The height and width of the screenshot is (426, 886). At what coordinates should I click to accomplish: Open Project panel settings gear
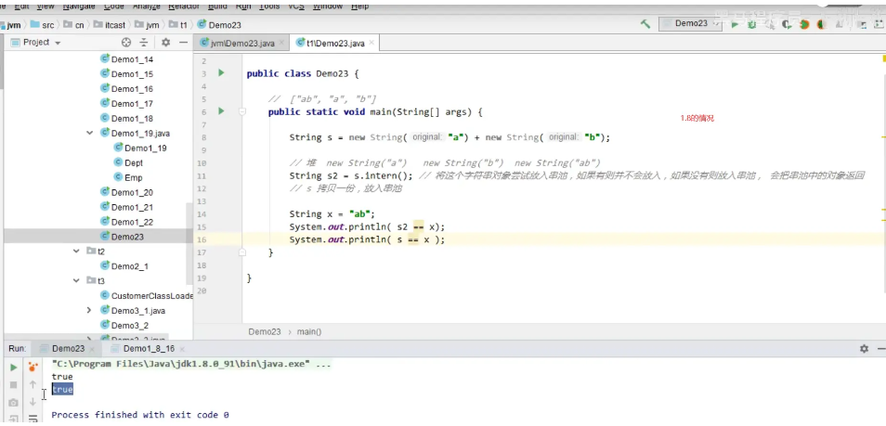[165, 43]
